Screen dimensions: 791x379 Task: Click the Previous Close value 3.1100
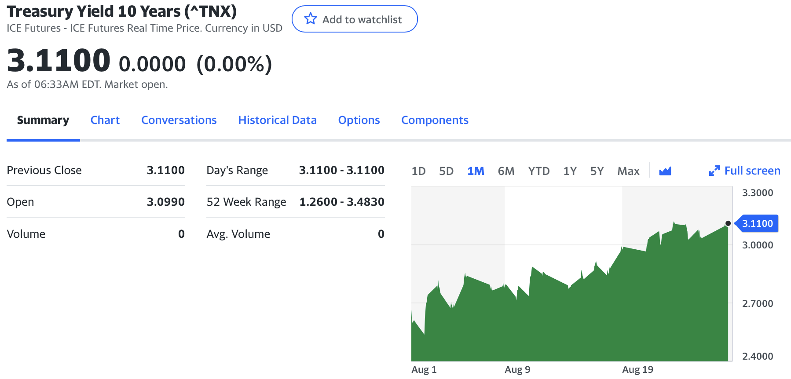pos(165,170)
